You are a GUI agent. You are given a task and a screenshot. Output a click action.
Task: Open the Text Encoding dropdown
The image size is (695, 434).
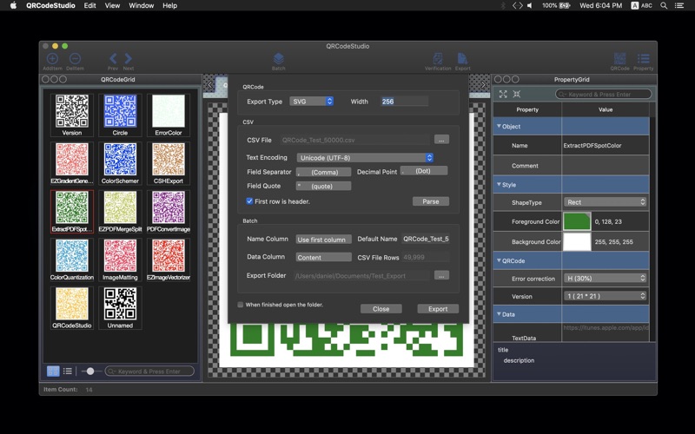click(x=365, y=158)
